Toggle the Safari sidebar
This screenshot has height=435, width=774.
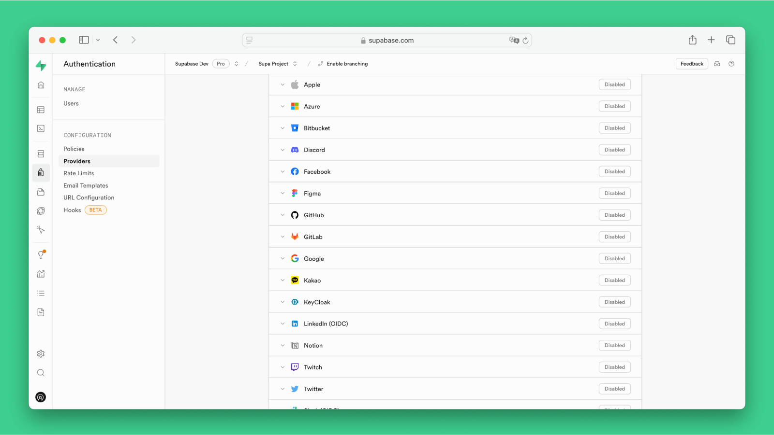point(84,40)
